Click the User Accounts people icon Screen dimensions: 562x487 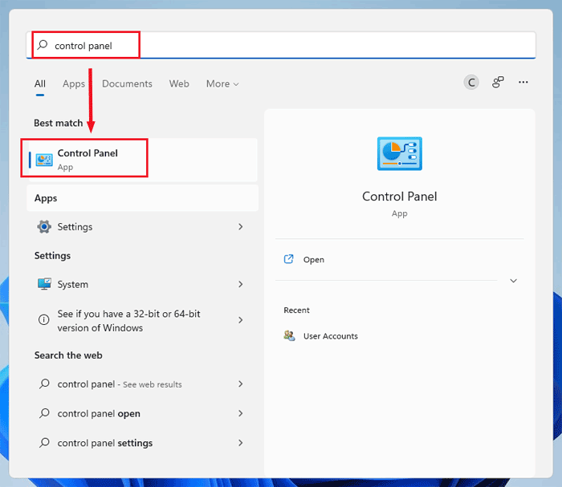[289, 335]
